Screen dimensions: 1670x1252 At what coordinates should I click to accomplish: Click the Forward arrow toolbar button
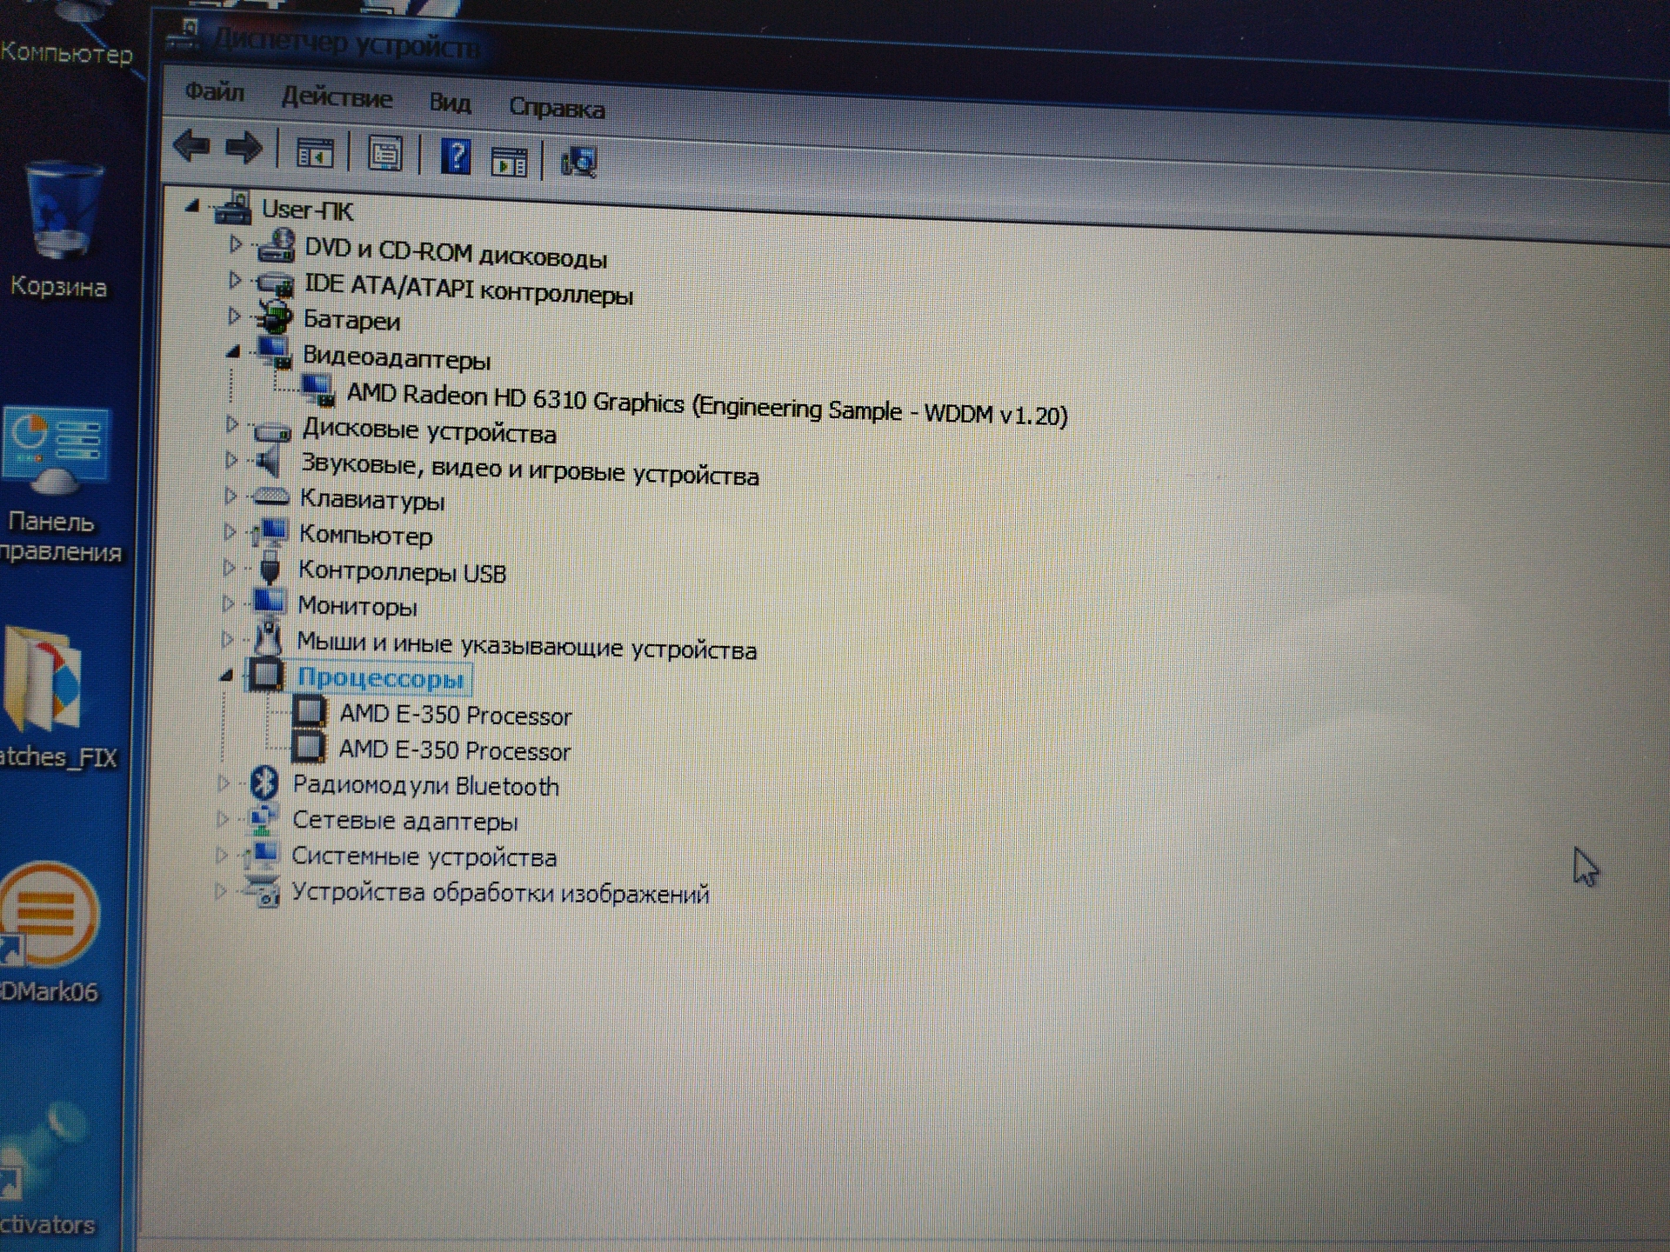click(244, 148)
